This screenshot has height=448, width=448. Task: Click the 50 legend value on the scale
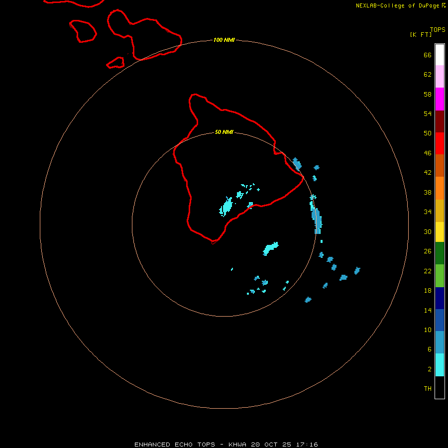coord(428,133)
